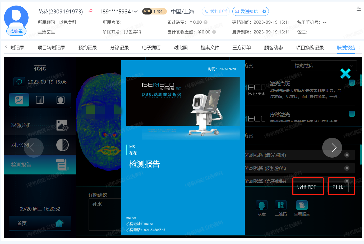
Task: Open settings gear next to 发送短信
Action: tap(264, 11)
